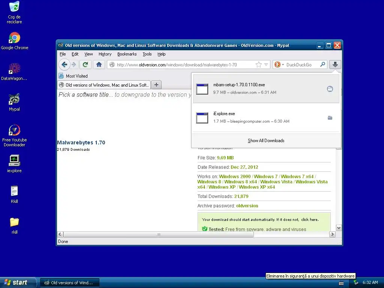Go back with the Back arrow button
Image resolution: width=384 pixels, height=288 pixels.
(64, 64)
